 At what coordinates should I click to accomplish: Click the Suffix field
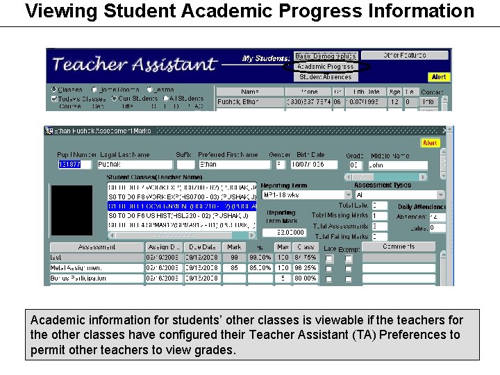(185, 165)
